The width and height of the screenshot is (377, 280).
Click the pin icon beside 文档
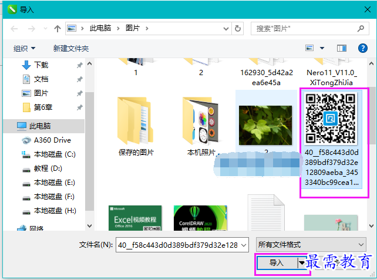80,79
